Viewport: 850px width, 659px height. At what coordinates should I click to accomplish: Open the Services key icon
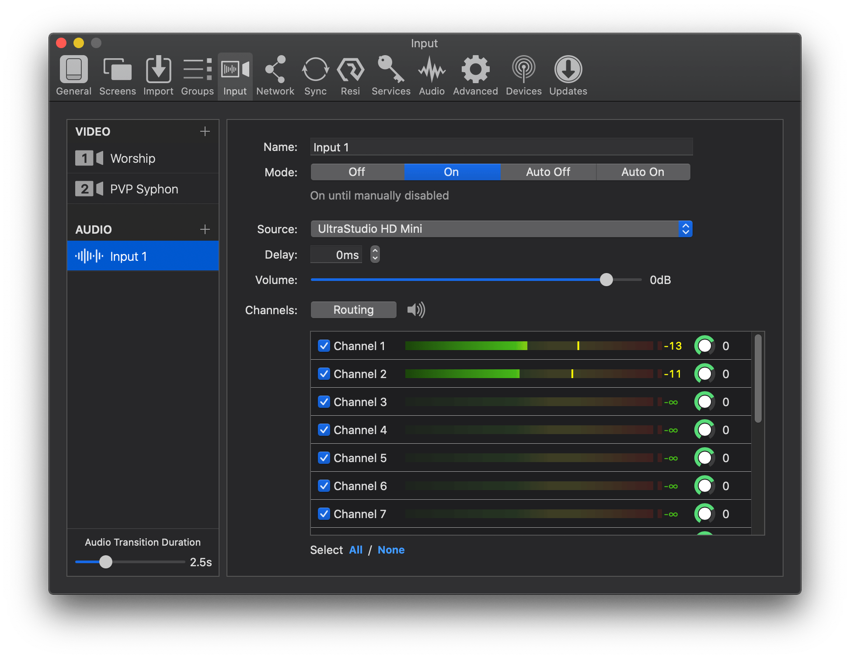coord(390,75)
